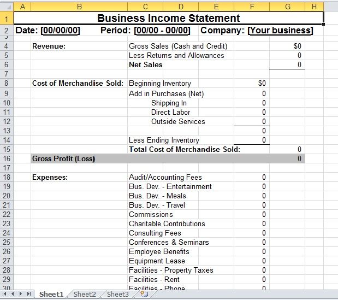
Task: Click the Company [Your business] field
Action: 257,31
